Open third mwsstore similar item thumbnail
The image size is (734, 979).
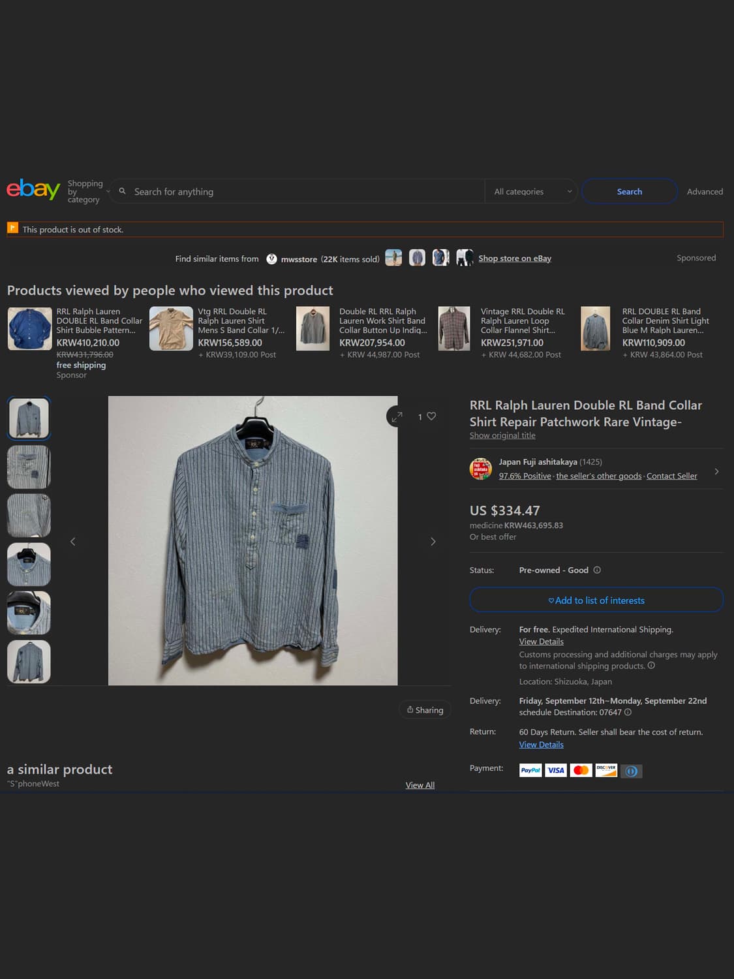(x=441, y=258)
